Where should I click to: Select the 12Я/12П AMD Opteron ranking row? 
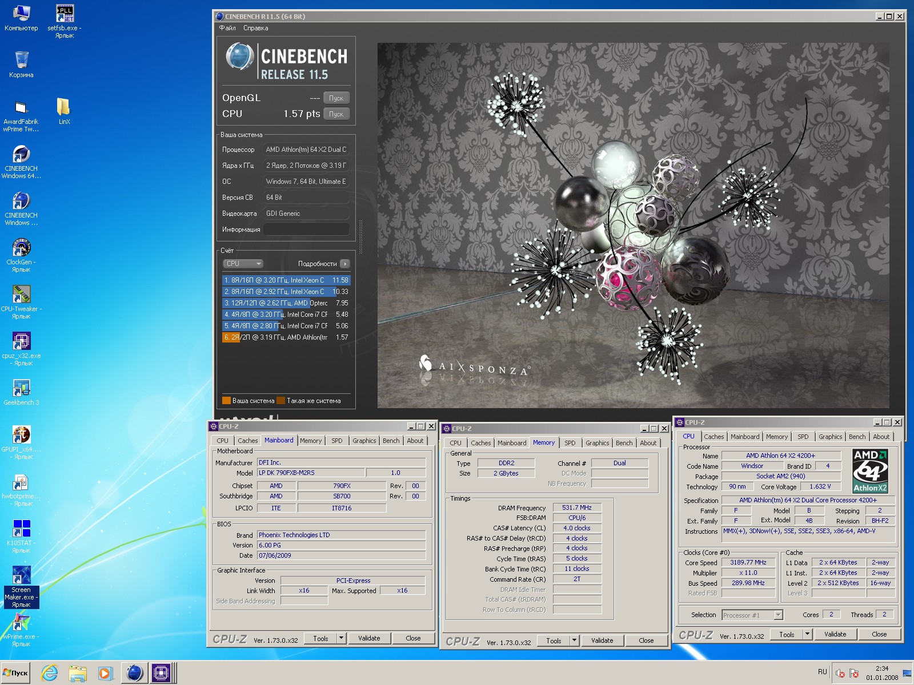coord(286,303)
